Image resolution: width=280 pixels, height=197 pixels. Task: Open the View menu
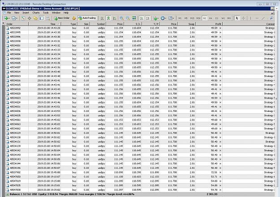(17, 13)
